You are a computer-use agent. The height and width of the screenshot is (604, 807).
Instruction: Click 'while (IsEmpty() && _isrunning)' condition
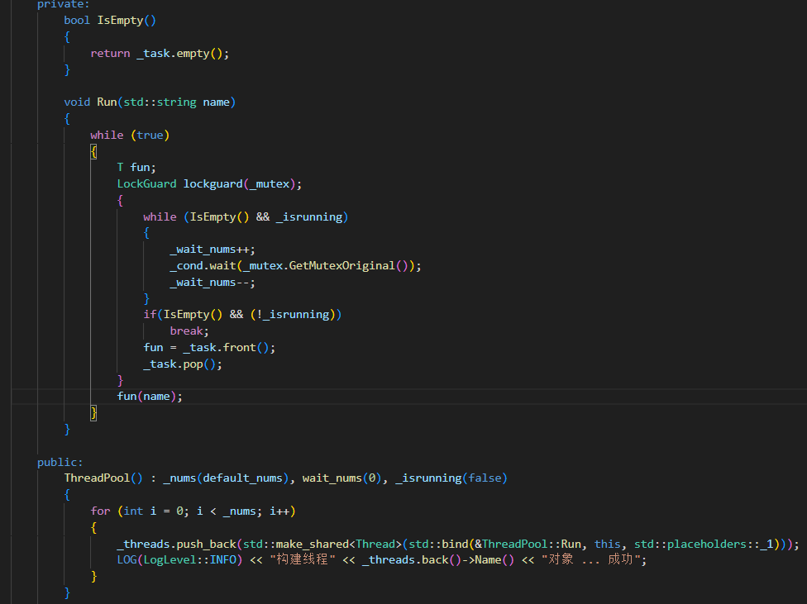tap(246, 217)
